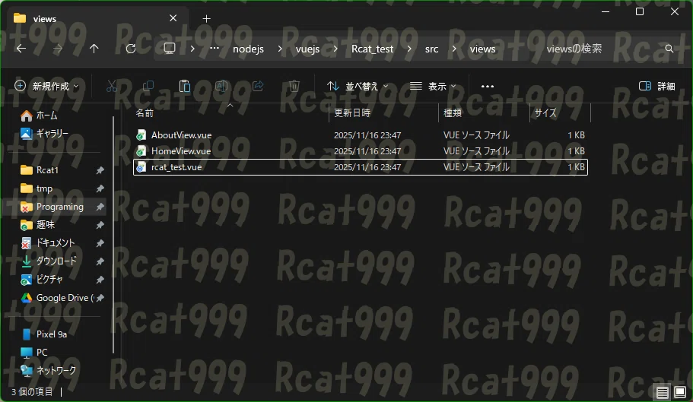Go back to previous folder
Screen dimensions: 693x402
pyautogui.click(x=21, y=49)
